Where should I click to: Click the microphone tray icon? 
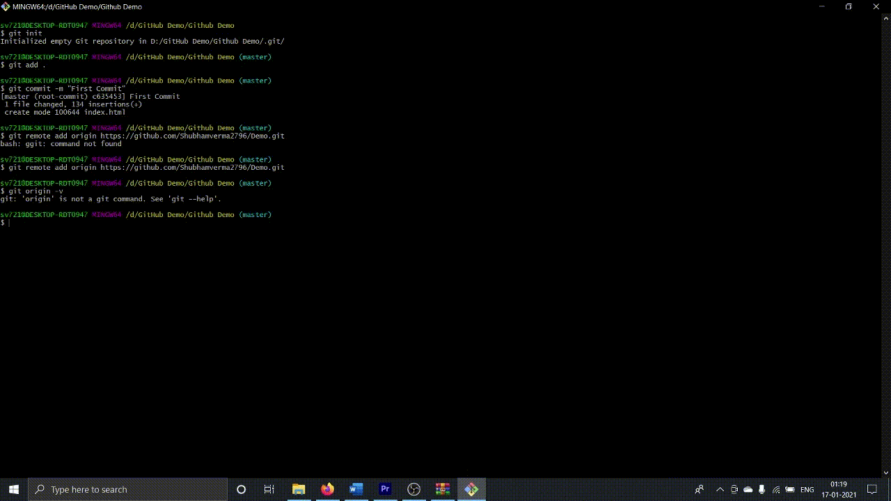762,489
